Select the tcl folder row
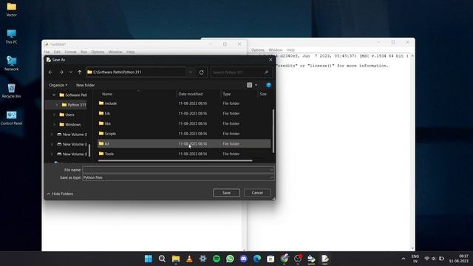 pyautogui.click(x=184, y=144)
